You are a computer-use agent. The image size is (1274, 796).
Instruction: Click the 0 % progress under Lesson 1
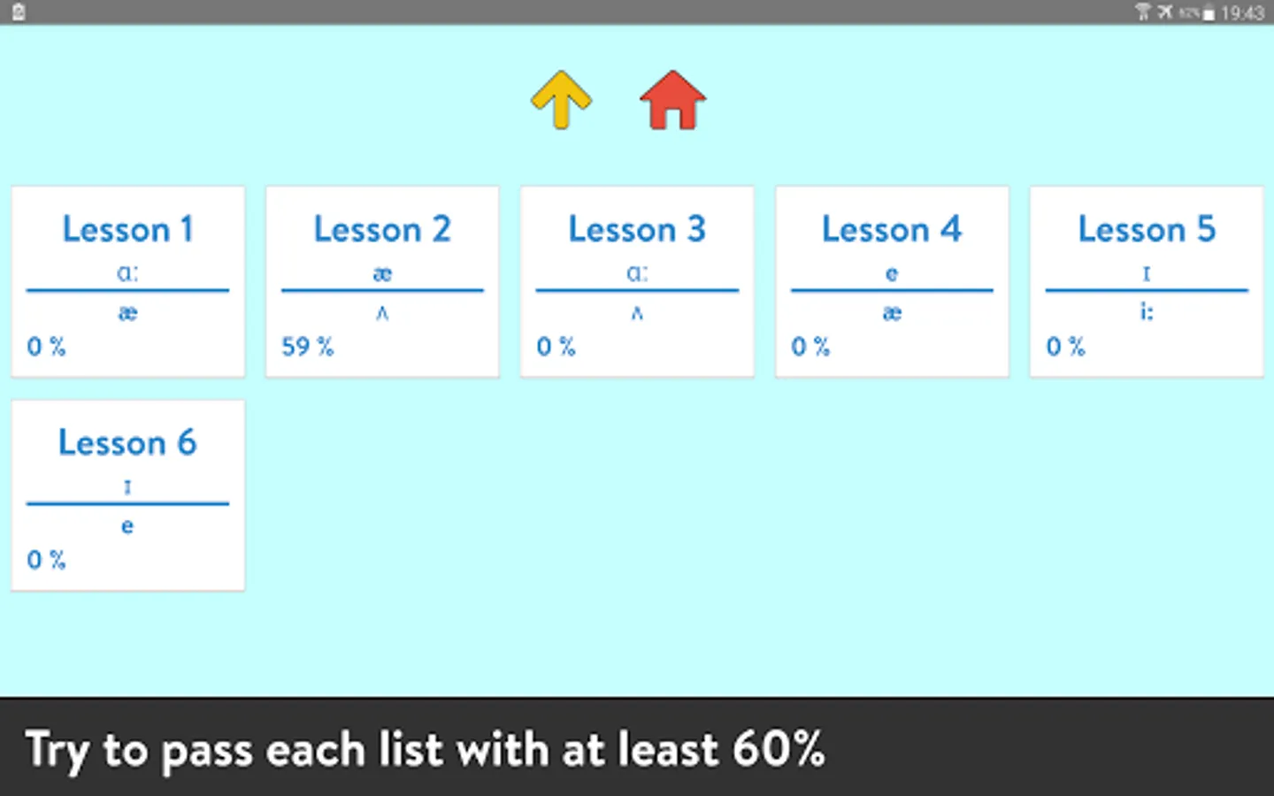point(46,347)
